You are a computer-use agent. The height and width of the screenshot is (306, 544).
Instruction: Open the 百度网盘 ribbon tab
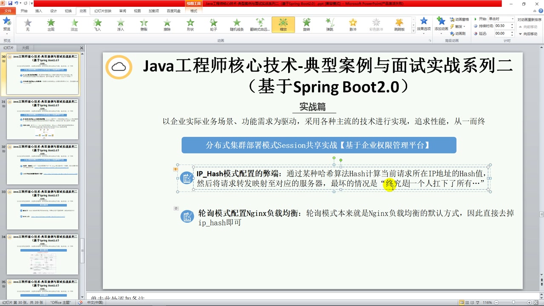174,11
